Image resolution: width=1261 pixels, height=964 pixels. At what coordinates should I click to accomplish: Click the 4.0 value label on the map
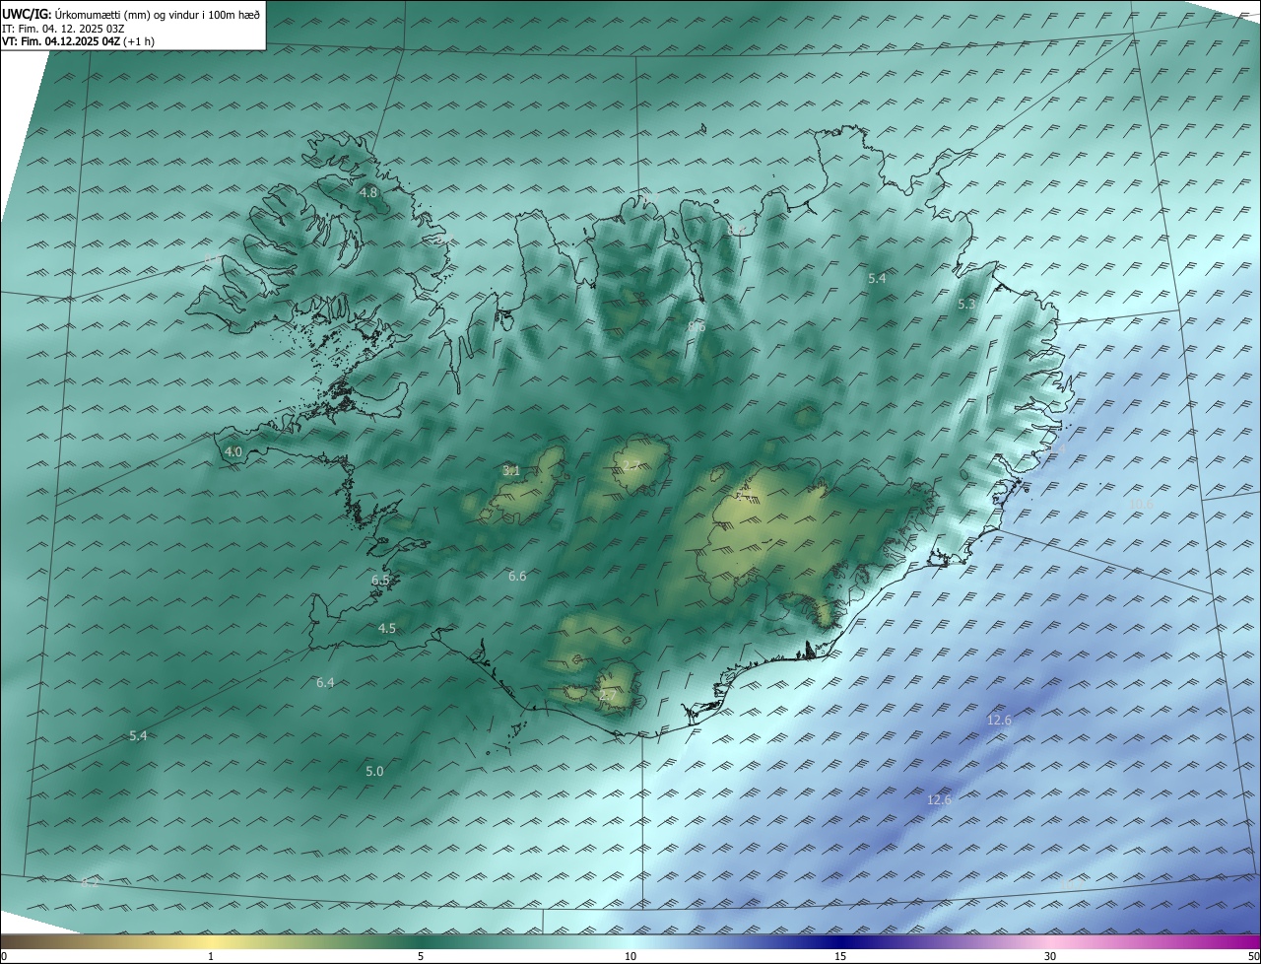[x=233, y=451]
